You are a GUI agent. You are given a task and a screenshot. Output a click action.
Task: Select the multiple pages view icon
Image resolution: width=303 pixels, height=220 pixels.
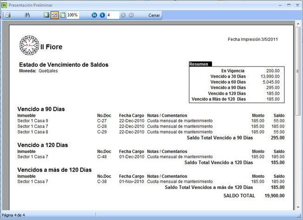62,15
